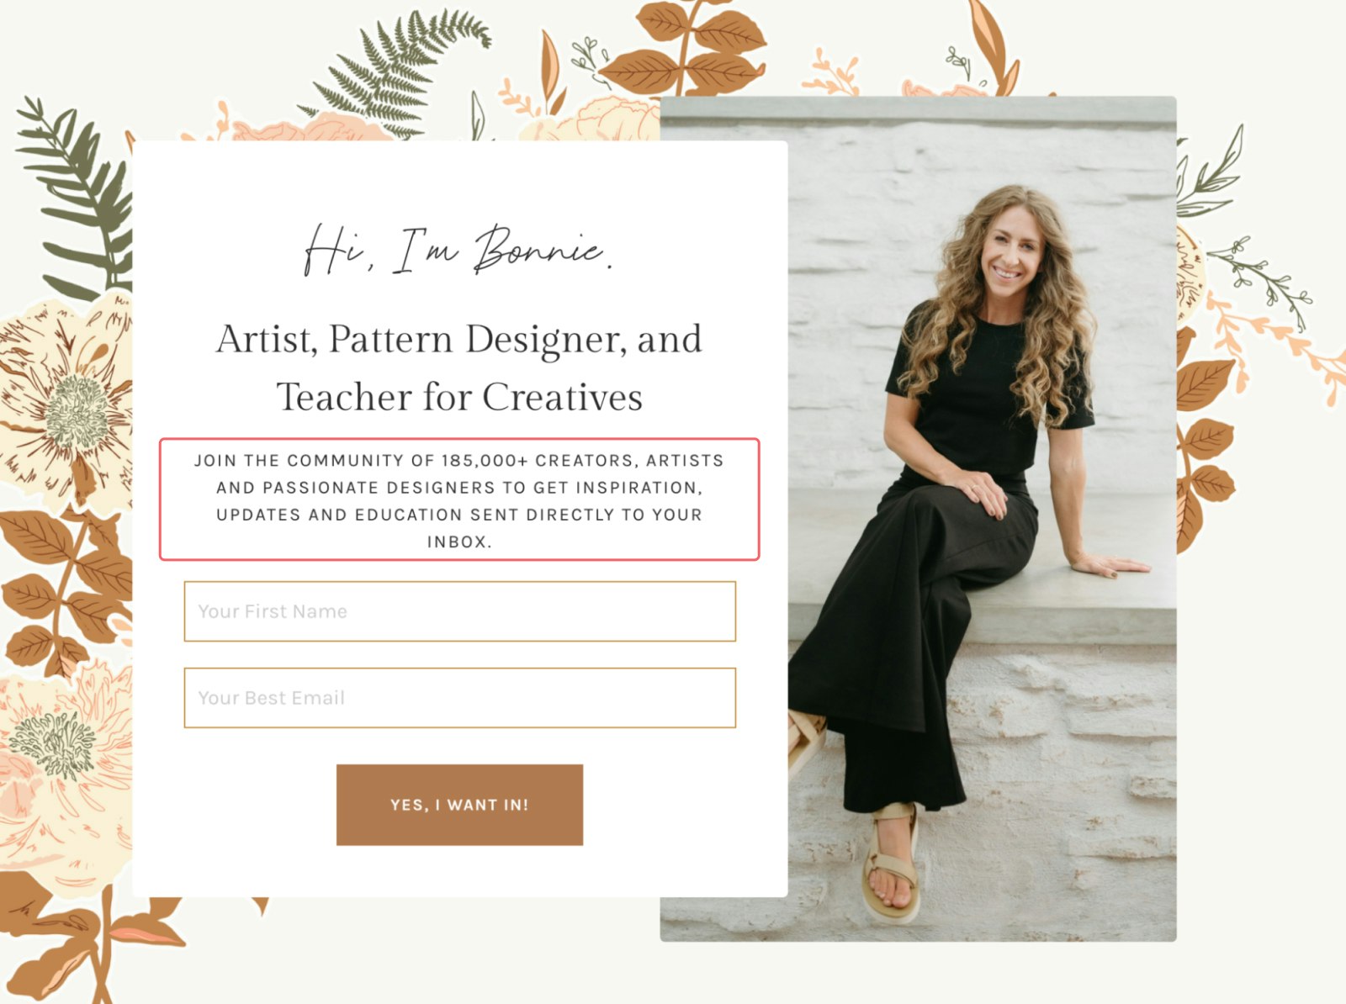This screenshot has width=1346, height=1004.
Task: Click the Join the Community paragraph
Action: pyautogui.click(x=459, y=500)
